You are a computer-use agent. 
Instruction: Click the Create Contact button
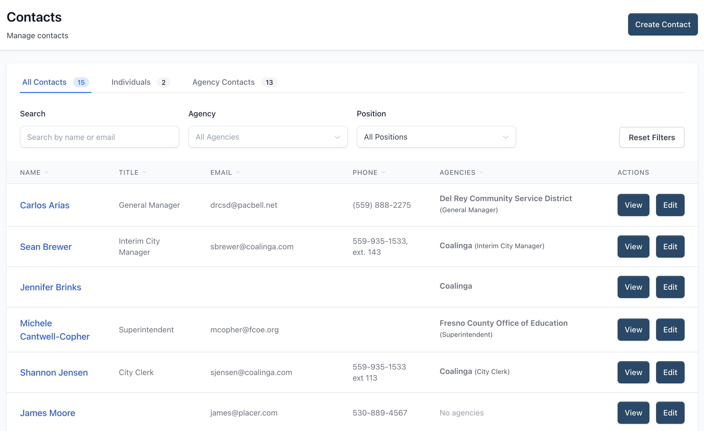[x=662, y=25]
